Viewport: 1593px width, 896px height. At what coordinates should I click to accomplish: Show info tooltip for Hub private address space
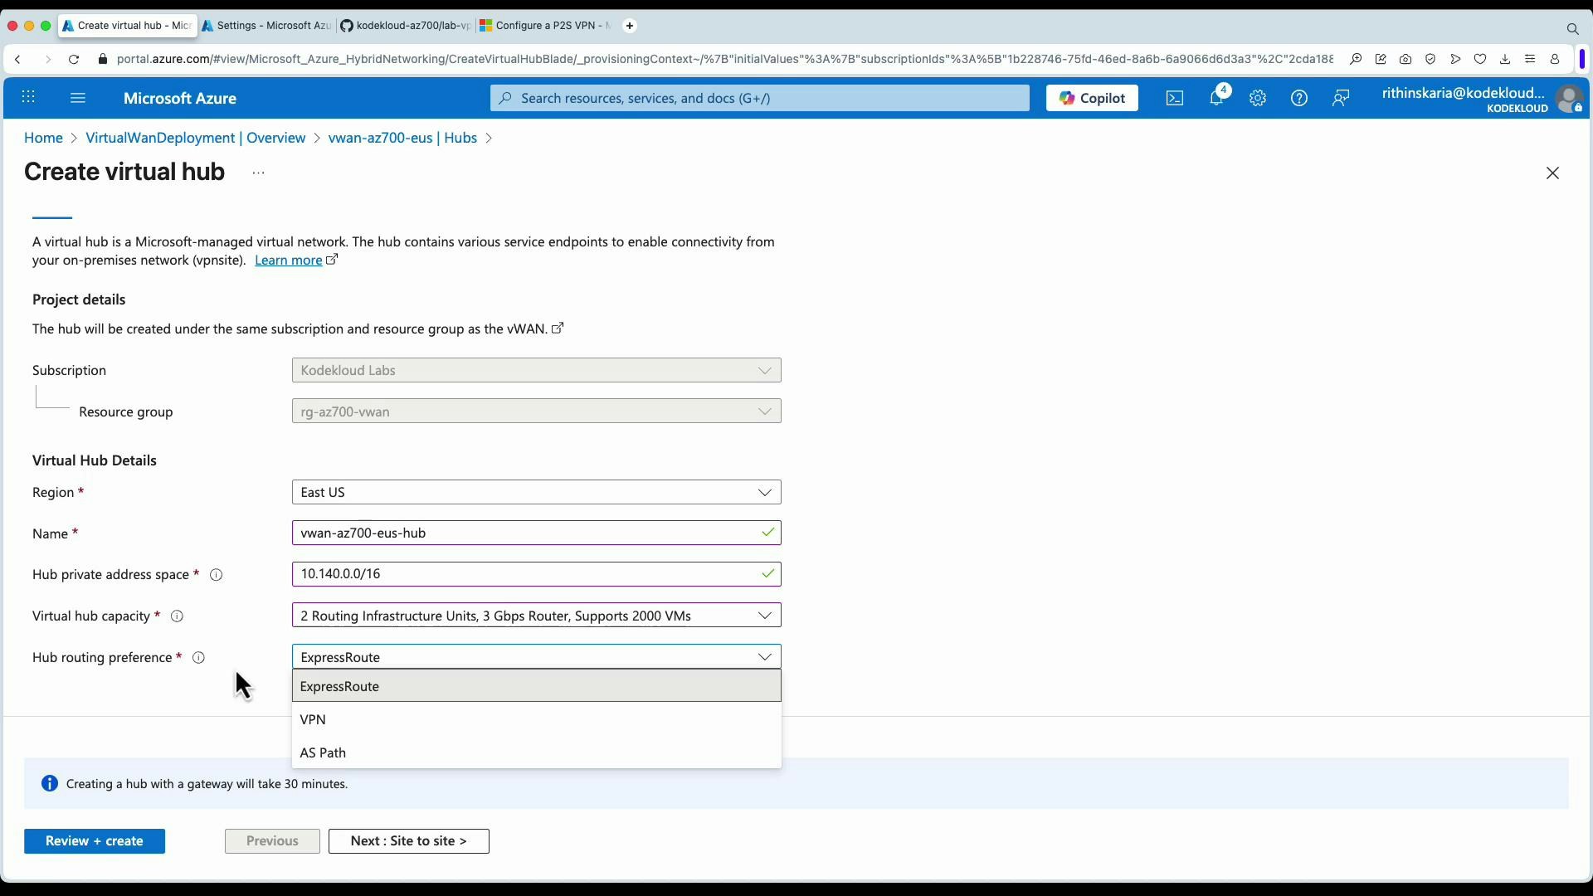tap(217, 575)
